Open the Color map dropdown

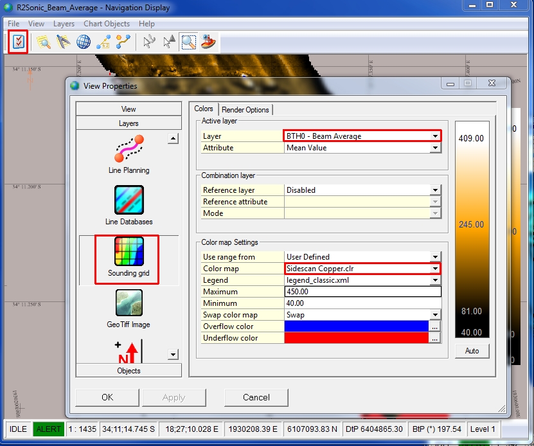pyautogui.click(x=435, y=269)
